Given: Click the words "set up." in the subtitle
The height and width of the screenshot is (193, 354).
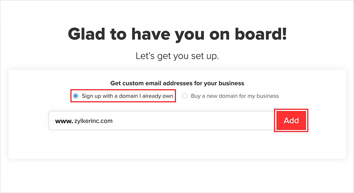Looking at the screenshot, I should (x=205, y=56).
